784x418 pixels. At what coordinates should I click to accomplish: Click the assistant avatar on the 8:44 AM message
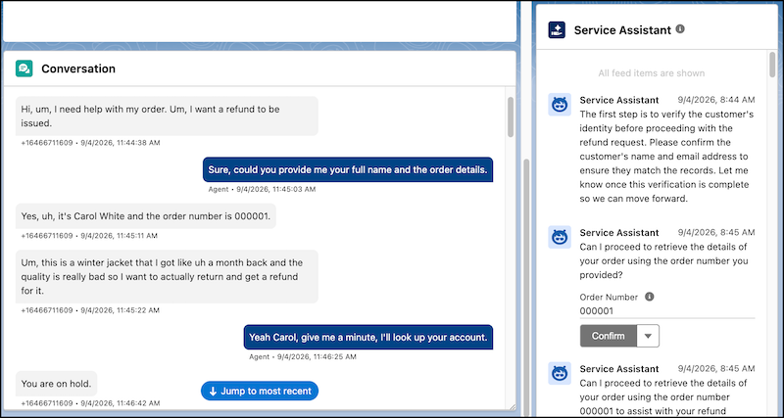[560, 105]
